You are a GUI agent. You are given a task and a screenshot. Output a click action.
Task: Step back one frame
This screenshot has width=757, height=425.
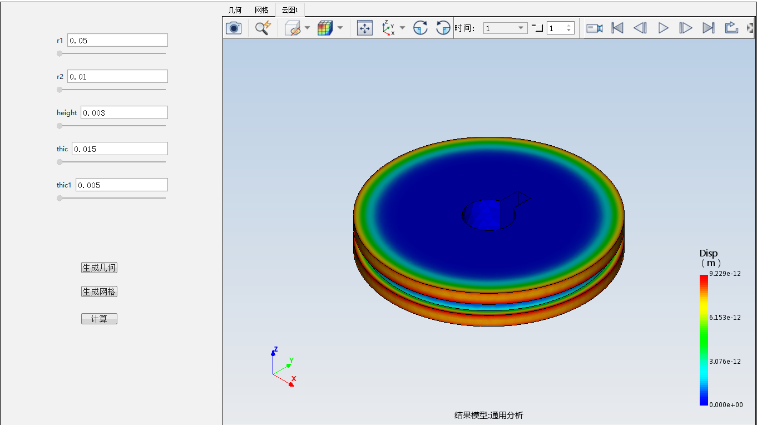640,28
